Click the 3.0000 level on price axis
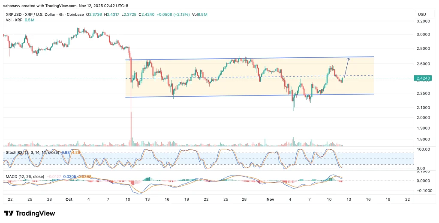Image resolution: width=439 pixels, height=223 pixels. [423, 35]
